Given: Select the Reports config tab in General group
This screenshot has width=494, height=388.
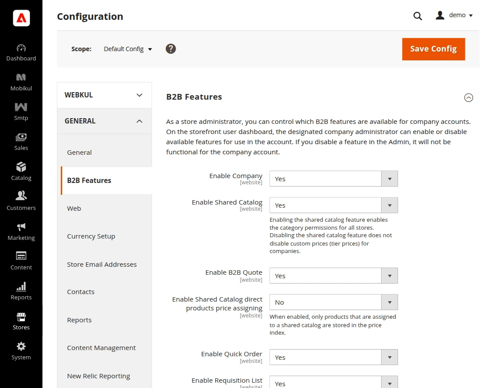Looking at the screenshot, I should pyautogui.click(x=79, y=320).
